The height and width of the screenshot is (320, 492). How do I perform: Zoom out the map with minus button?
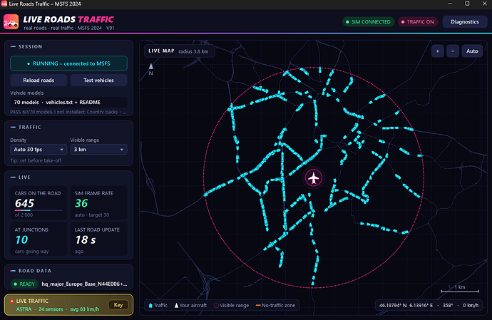pos(453,51)
